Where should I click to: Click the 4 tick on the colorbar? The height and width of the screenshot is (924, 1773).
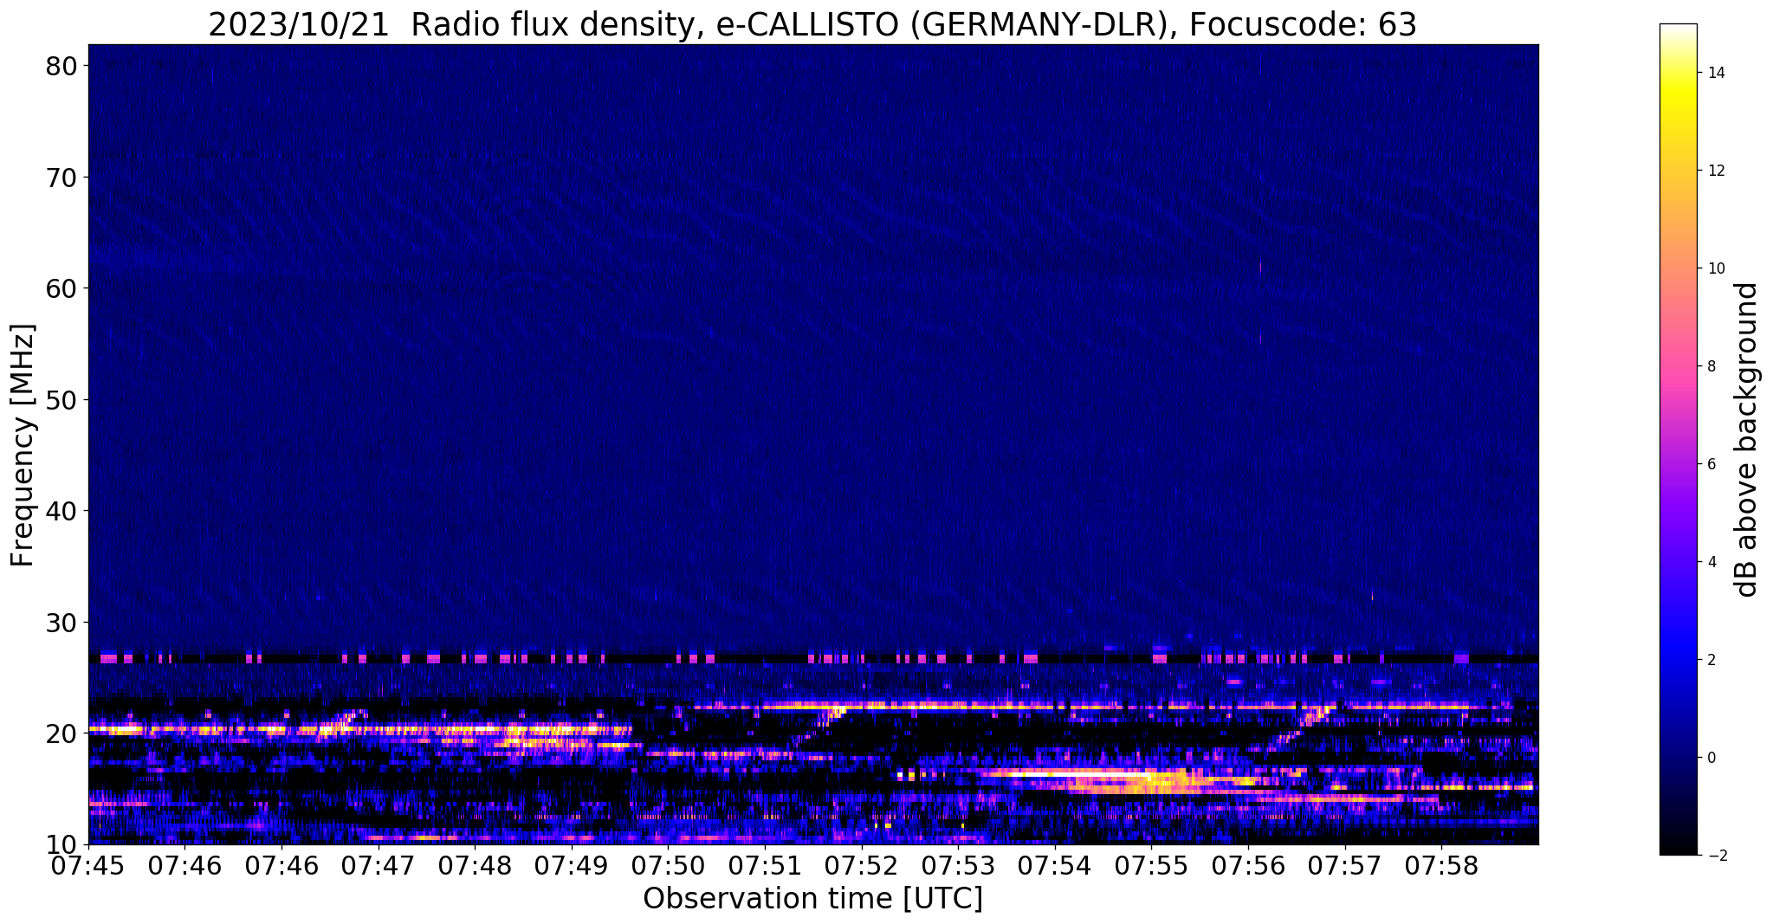[x=1712, y=562]
